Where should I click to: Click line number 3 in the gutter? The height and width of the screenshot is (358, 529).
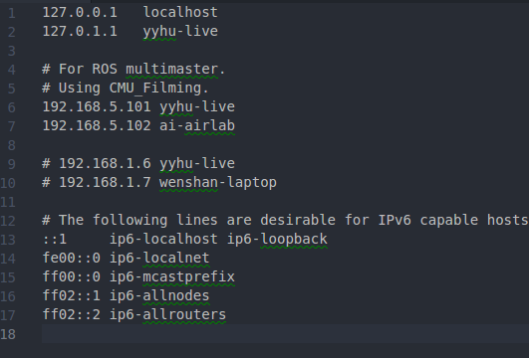(12, 51)
